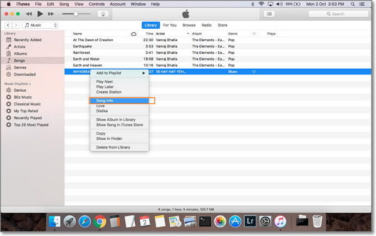
Task: Go forward with the right chevron
Action: (x=16, y=25)
